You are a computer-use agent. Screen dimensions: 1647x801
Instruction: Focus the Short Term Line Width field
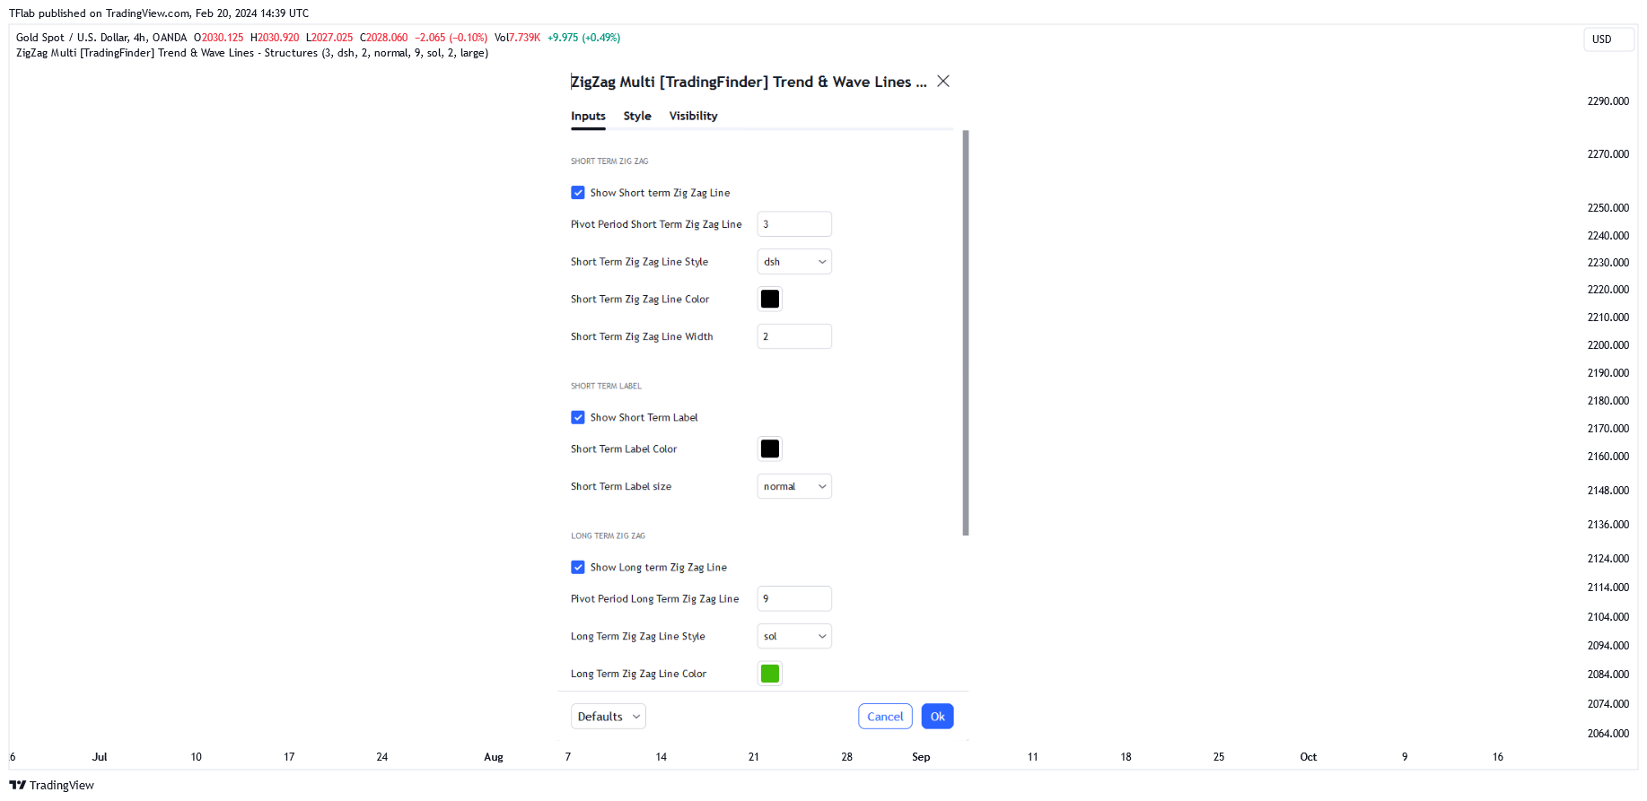pos(794,336)
